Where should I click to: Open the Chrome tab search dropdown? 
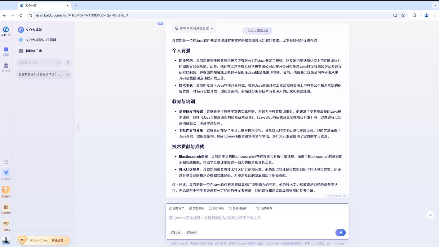tap(435, 5)
